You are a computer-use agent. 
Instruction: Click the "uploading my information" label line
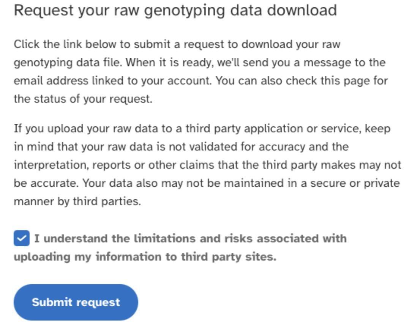pyautogui.click(x=145, y=257)
